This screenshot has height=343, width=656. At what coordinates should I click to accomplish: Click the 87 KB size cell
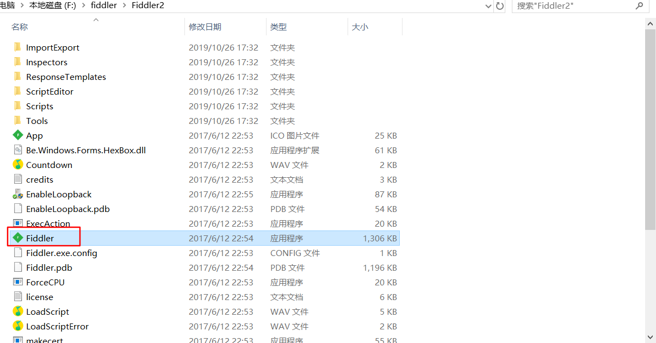386,195
